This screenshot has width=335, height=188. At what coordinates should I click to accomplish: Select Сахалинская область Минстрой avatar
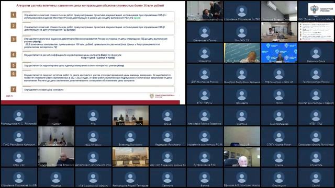pyautogui.click(x=316, y=137)
